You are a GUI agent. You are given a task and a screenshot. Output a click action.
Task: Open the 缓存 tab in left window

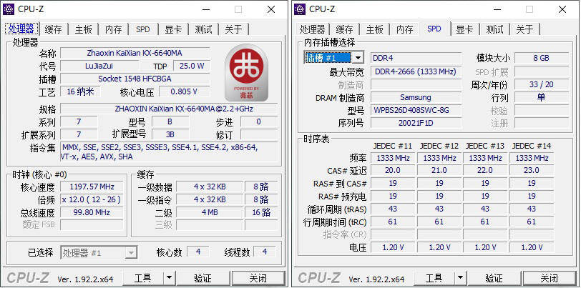[54, 29]
